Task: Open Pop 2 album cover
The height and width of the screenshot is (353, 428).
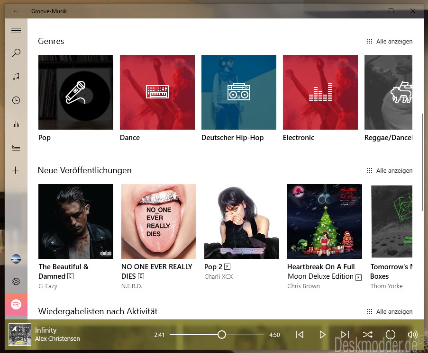Action: tap(242, 221)
